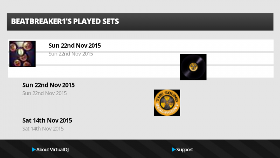Open bold Sun 22nd Nov 2015 title on gray background
The height and width of the screenshot is (158, 280).
pyautogui.click(x=48, y=85)
